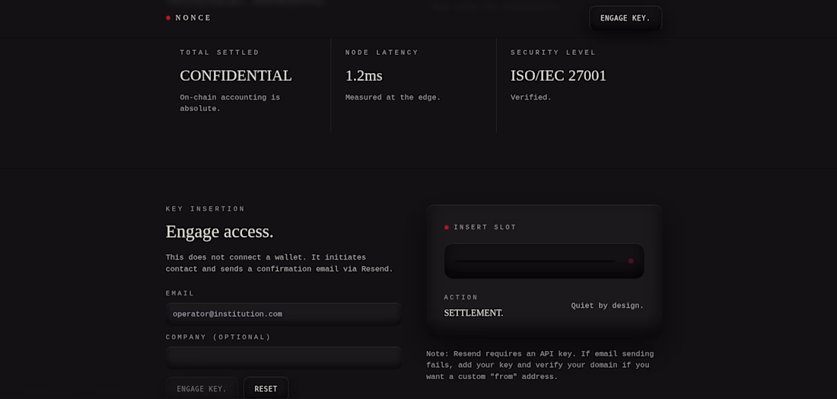Click the insert slot key bar
837x399 pixels.
pos(544,261)
